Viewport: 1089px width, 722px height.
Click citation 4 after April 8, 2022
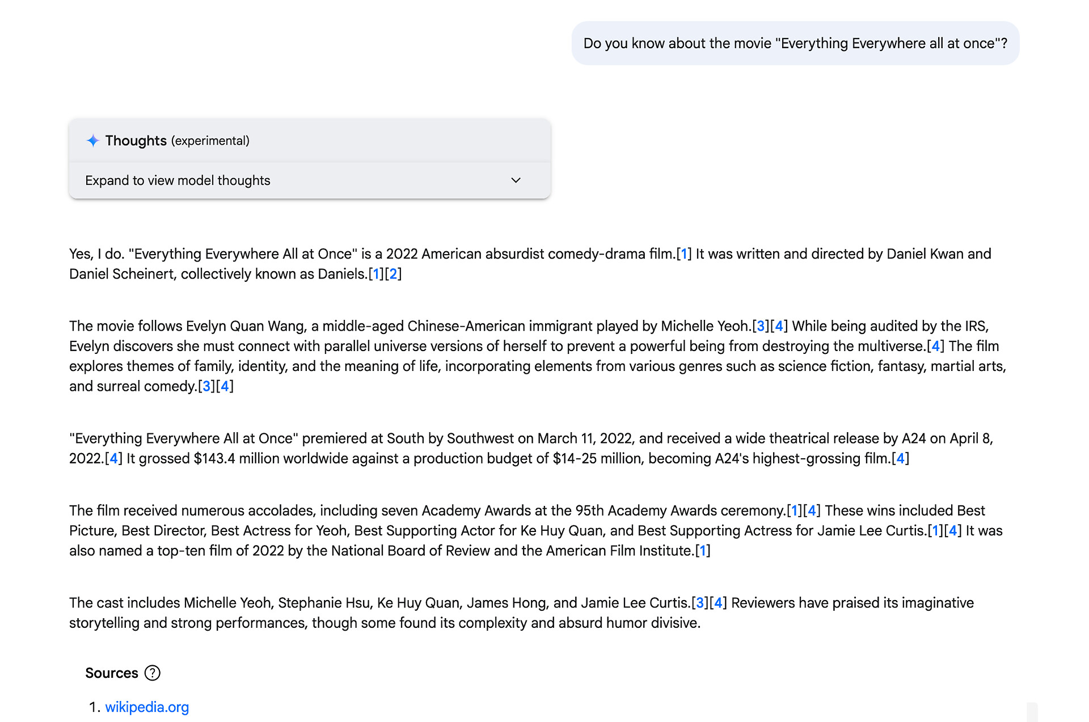tap(113, 458)
